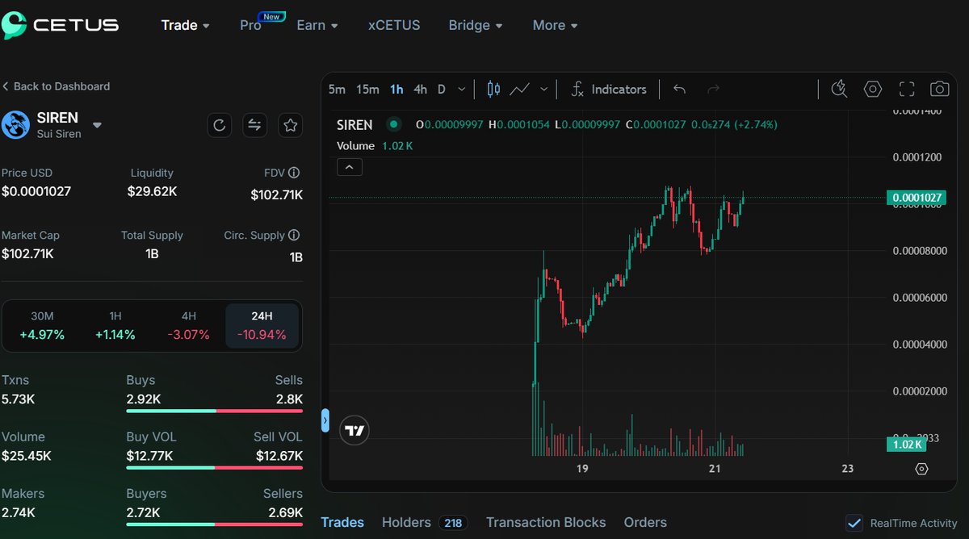Click the TradingView logo badge
This screenshot has width=969, height=539.
pos(354,431)
